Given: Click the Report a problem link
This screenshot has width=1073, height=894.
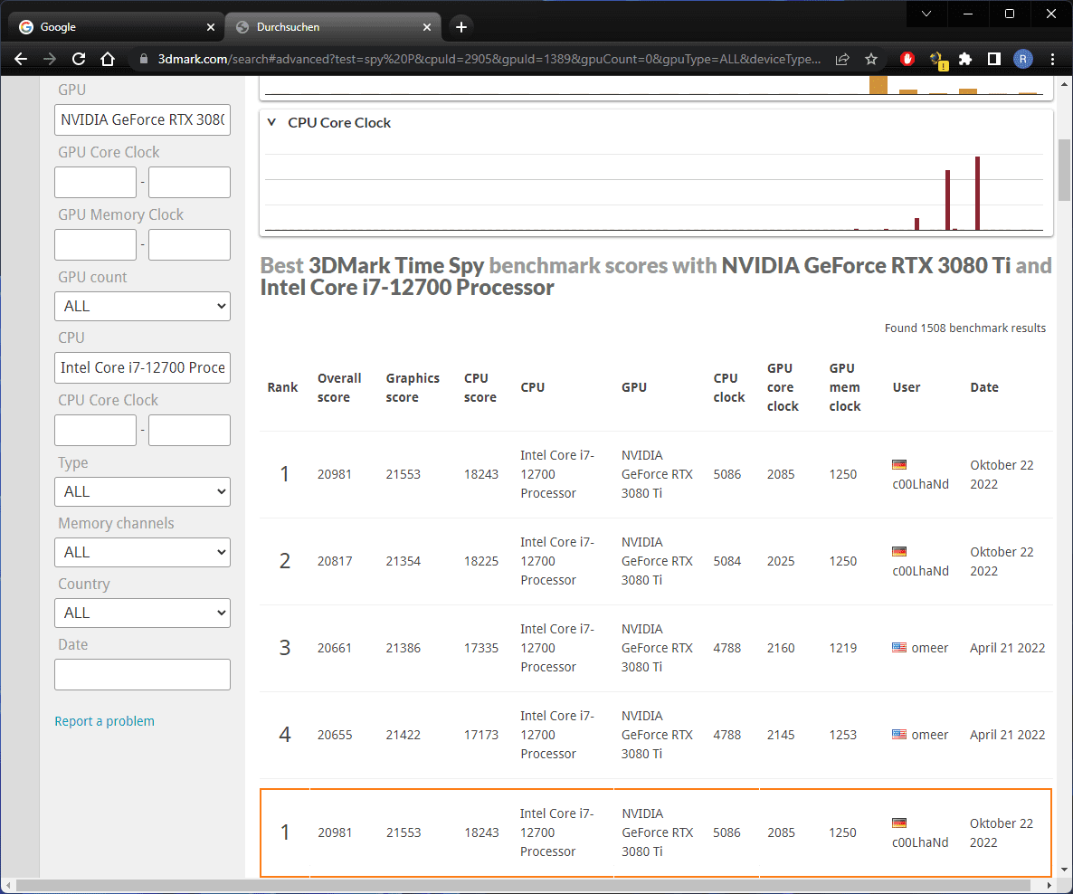Looking at the screenshot, I should [105, 721].
